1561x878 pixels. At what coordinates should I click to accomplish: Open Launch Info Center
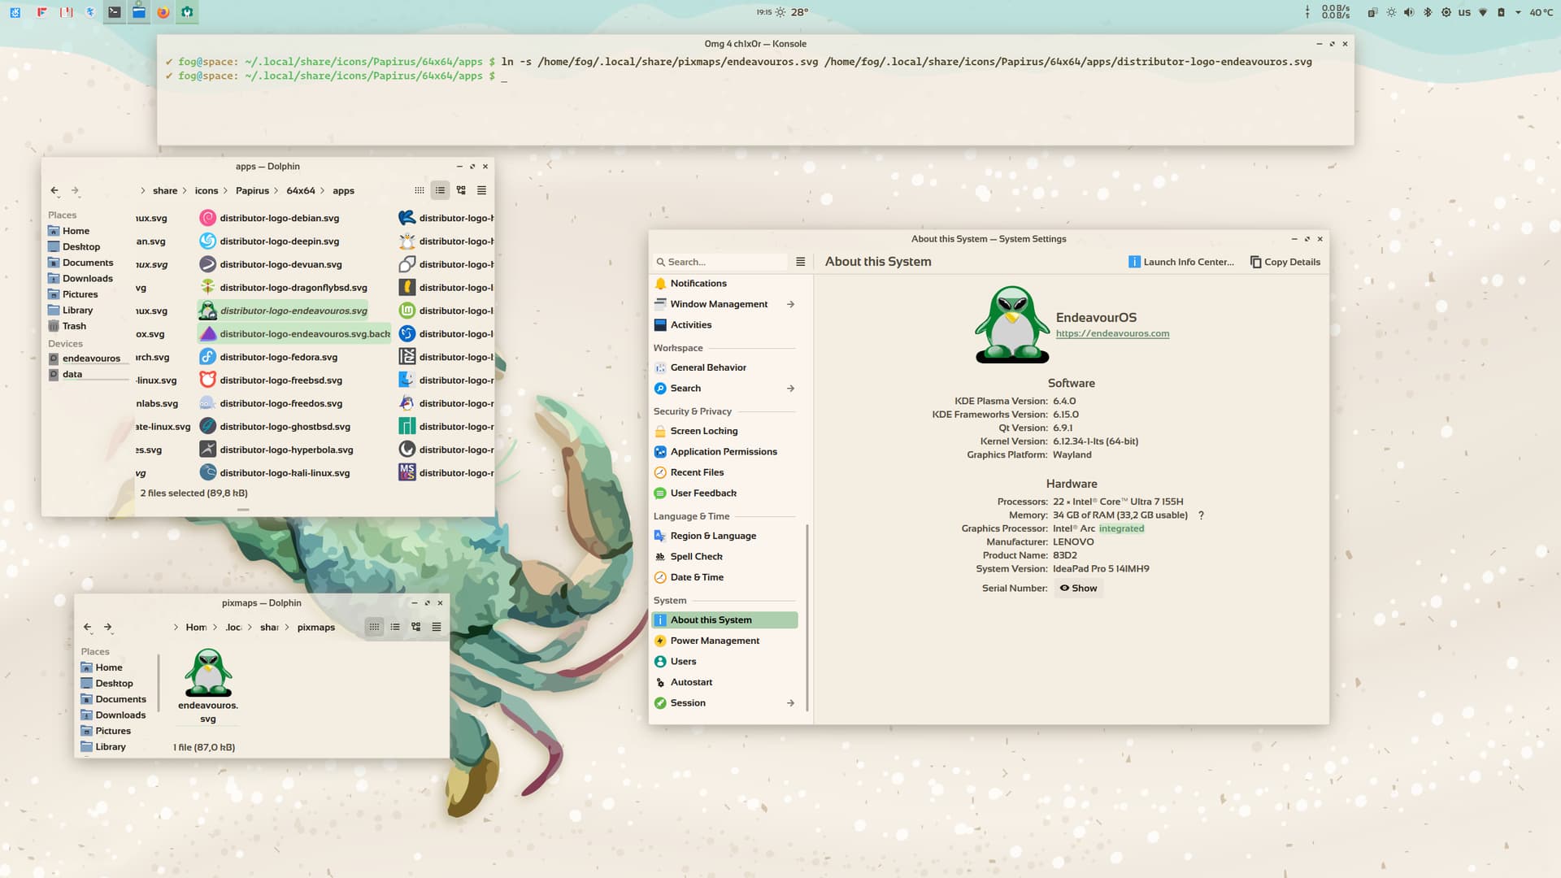(x=1181, y=262)
